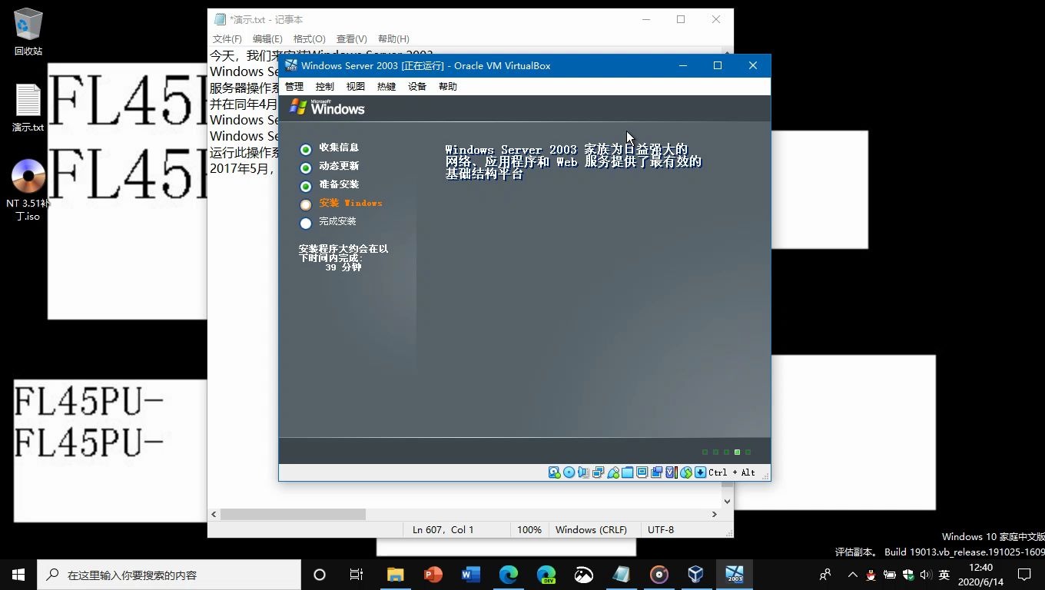Screen dimensions: 1045x590
Task: Select the 演示.txt desktop file
Action: (28, 108)
